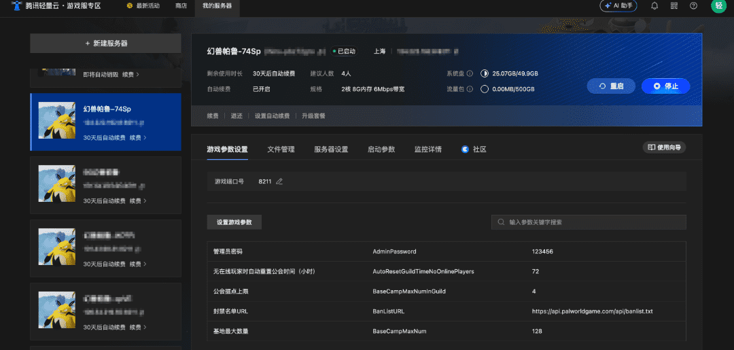734x350 pixels.
Task: Click the 系统盘 info icon
Action: 470,73
